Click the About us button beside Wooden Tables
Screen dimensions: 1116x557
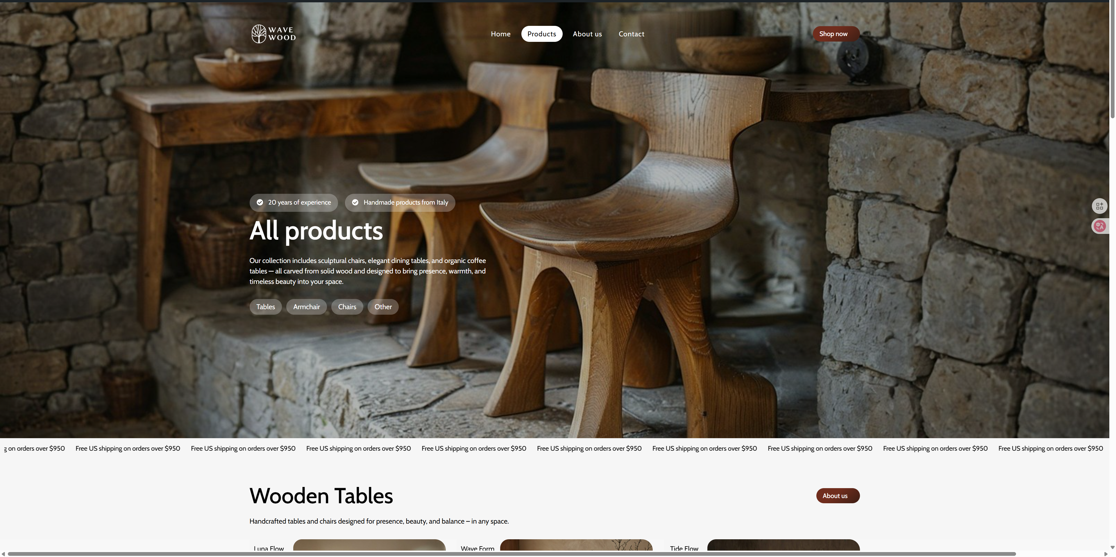click(838, 496)
